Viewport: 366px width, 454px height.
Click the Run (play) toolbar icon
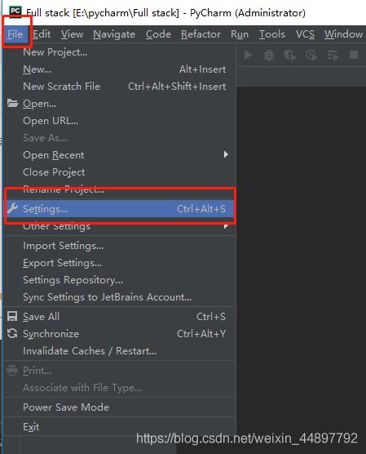[x=248, y=55]
